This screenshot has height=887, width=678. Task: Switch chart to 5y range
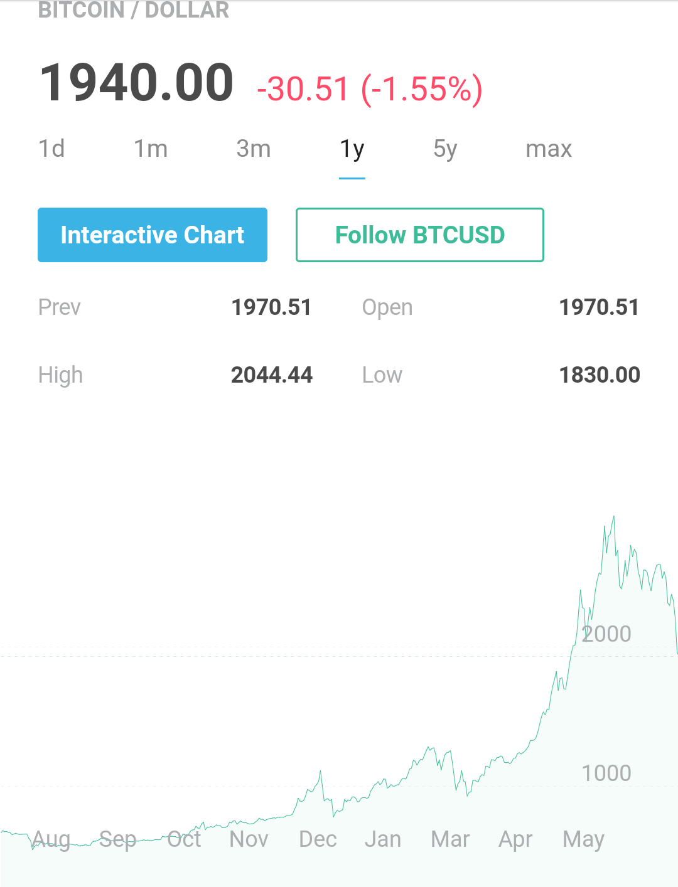tap(445, 149)
